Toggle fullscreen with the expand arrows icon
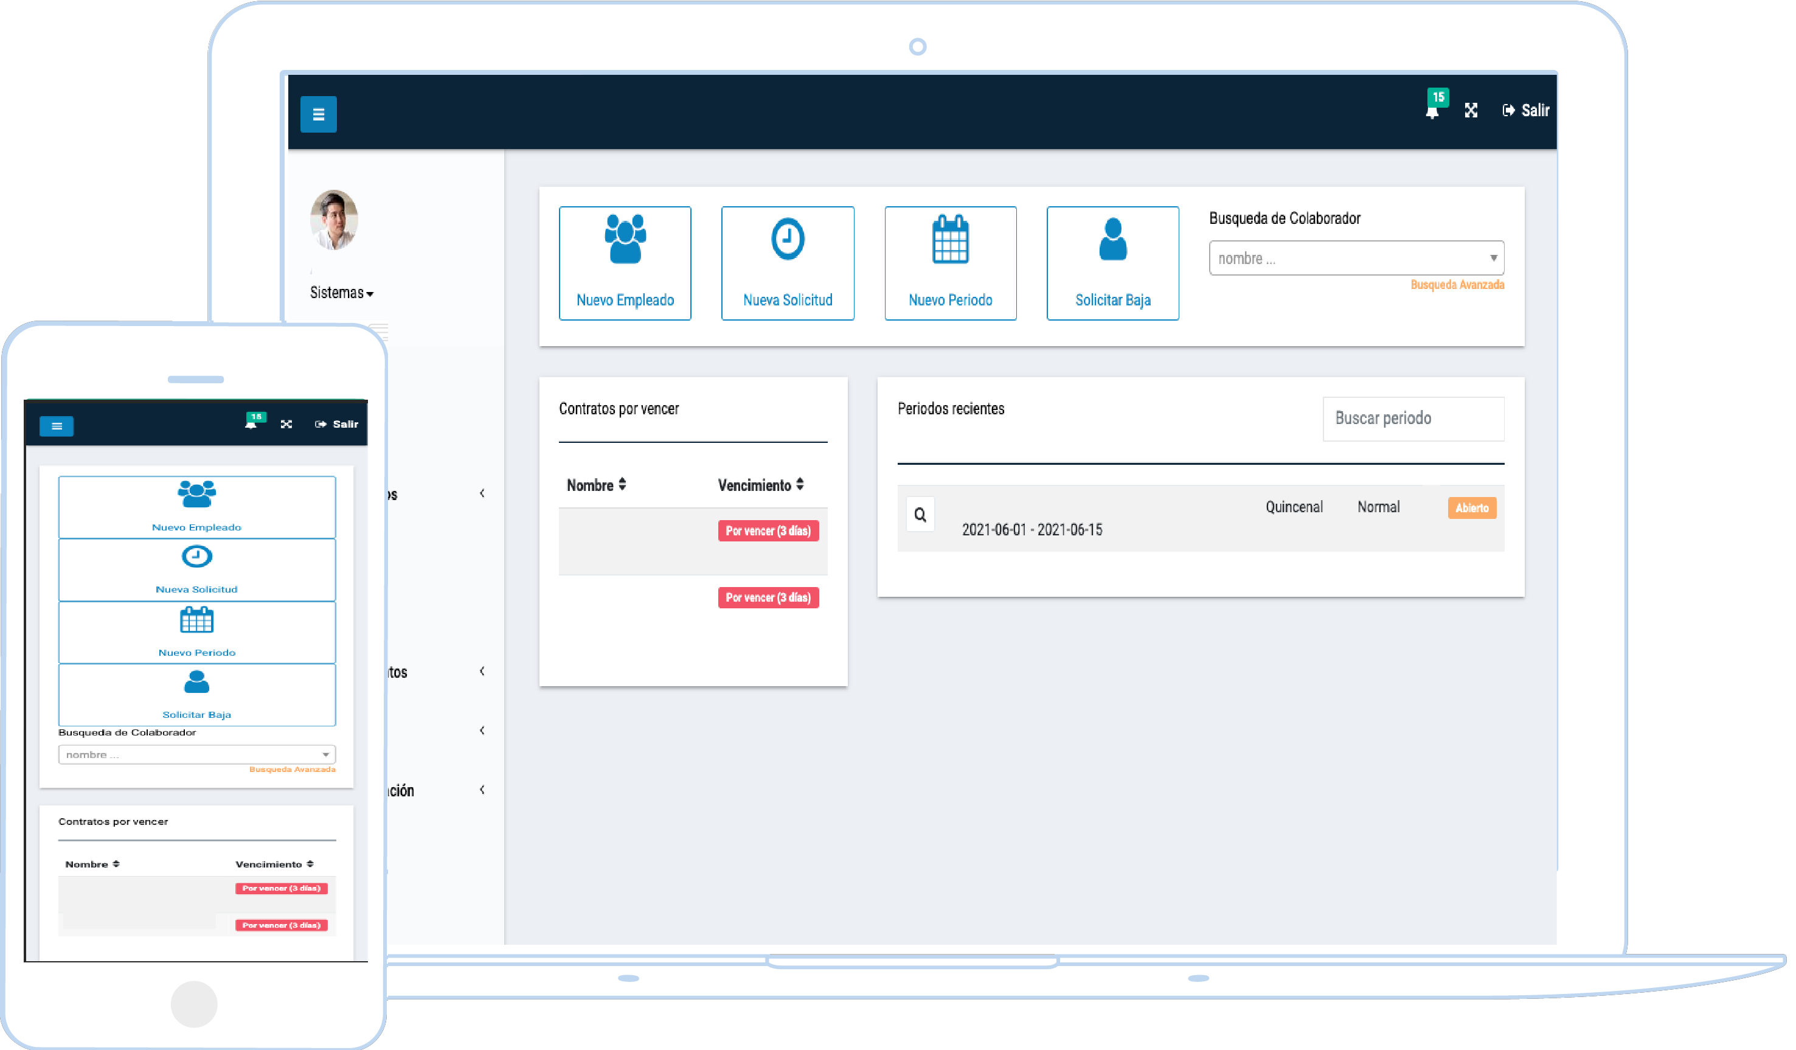The width and height of the screenshot is (1796, 1050). click(1471, 110)
